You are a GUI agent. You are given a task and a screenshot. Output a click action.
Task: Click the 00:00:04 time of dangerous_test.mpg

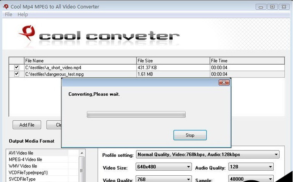(x=219, y=74)
